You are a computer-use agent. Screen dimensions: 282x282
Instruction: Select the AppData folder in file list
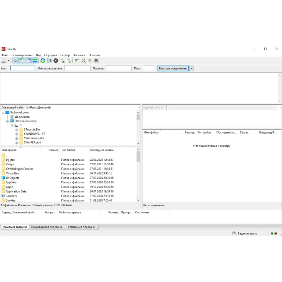coord(12,182)
